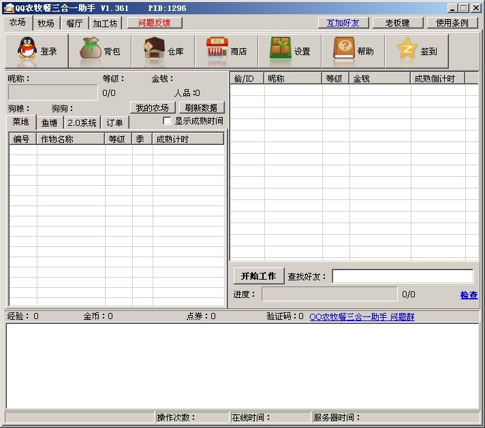Click the 在线时间 status bar entry

[270, 418]
